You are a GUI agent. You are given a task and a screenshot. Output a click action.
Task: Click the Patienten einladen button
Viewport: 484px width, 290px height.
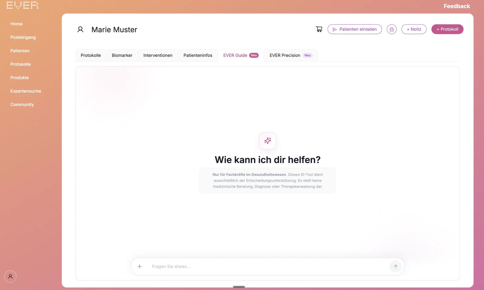pos(355,29)
